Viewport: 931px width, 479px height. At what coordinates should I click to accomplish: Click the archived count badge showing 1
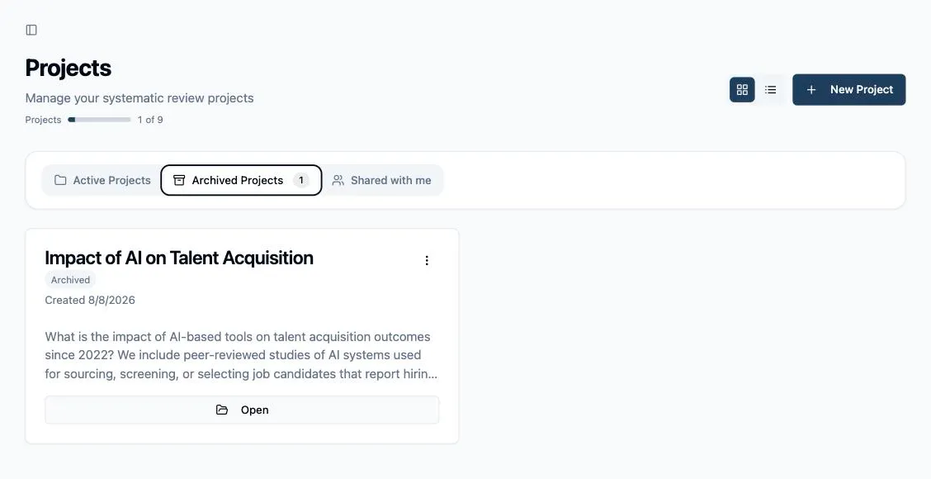point(301,180)
